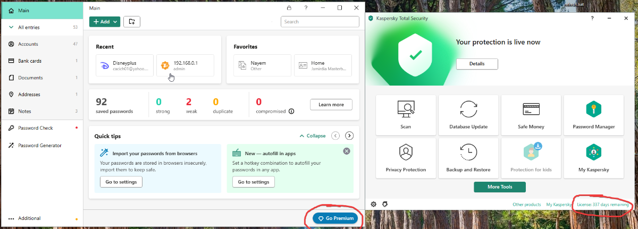Viewport: 638px width, 229px height.
Task: Click the 92 saved passwords counter
Action: click(114, 105)
